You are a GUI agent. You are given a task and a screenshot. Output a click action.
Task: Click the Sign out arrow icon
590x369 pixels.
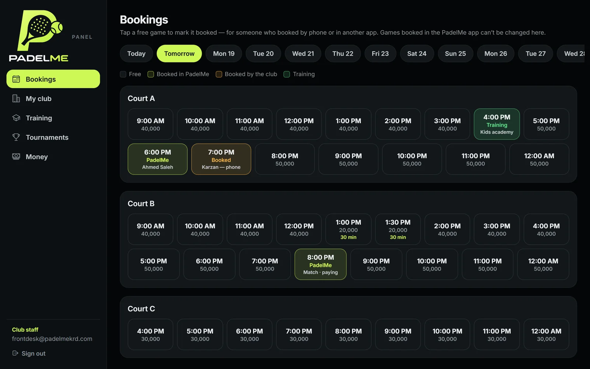15,353
